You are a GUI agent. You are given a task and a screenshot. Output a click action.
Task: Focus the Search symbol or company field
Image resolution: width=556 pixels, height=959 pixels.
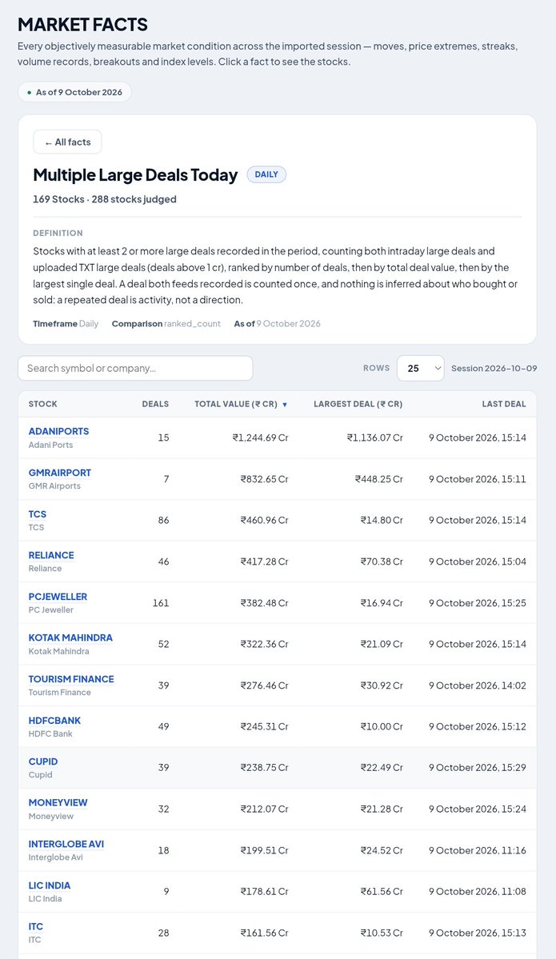click(135, 368)
